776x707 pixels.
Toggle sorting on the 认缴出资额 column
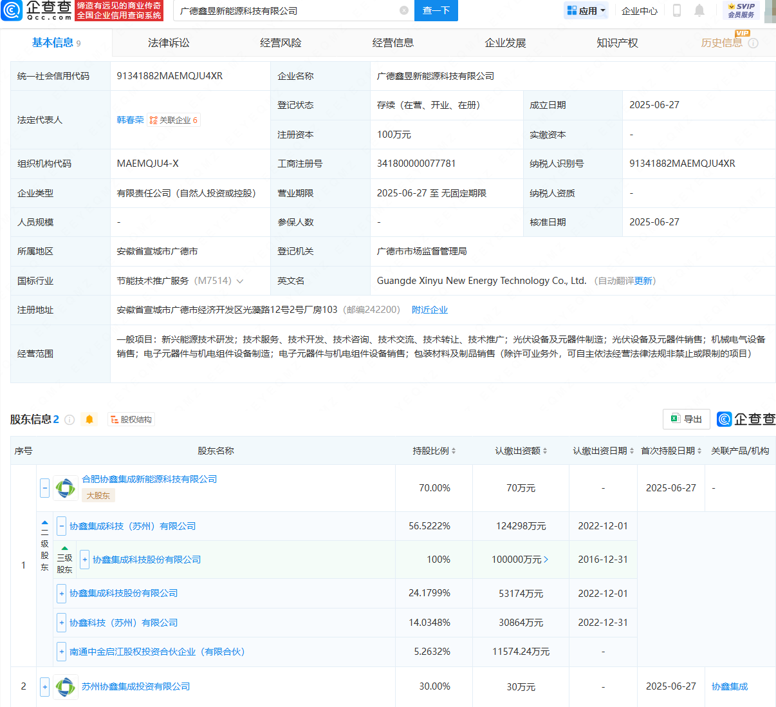[x=544, y=451]
